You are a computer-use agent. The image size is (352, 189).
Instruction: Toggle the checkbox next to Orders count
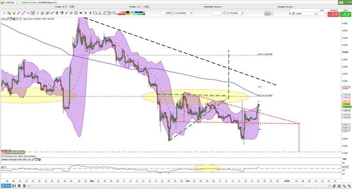point(66,7)
